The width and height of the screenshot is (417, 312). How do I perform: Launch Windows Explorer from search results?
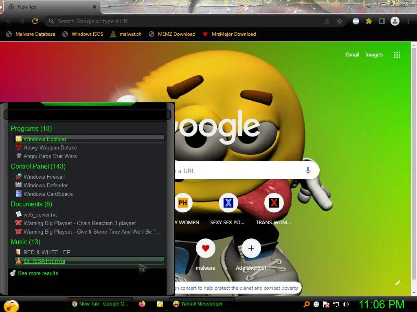(x=89, y=139)
